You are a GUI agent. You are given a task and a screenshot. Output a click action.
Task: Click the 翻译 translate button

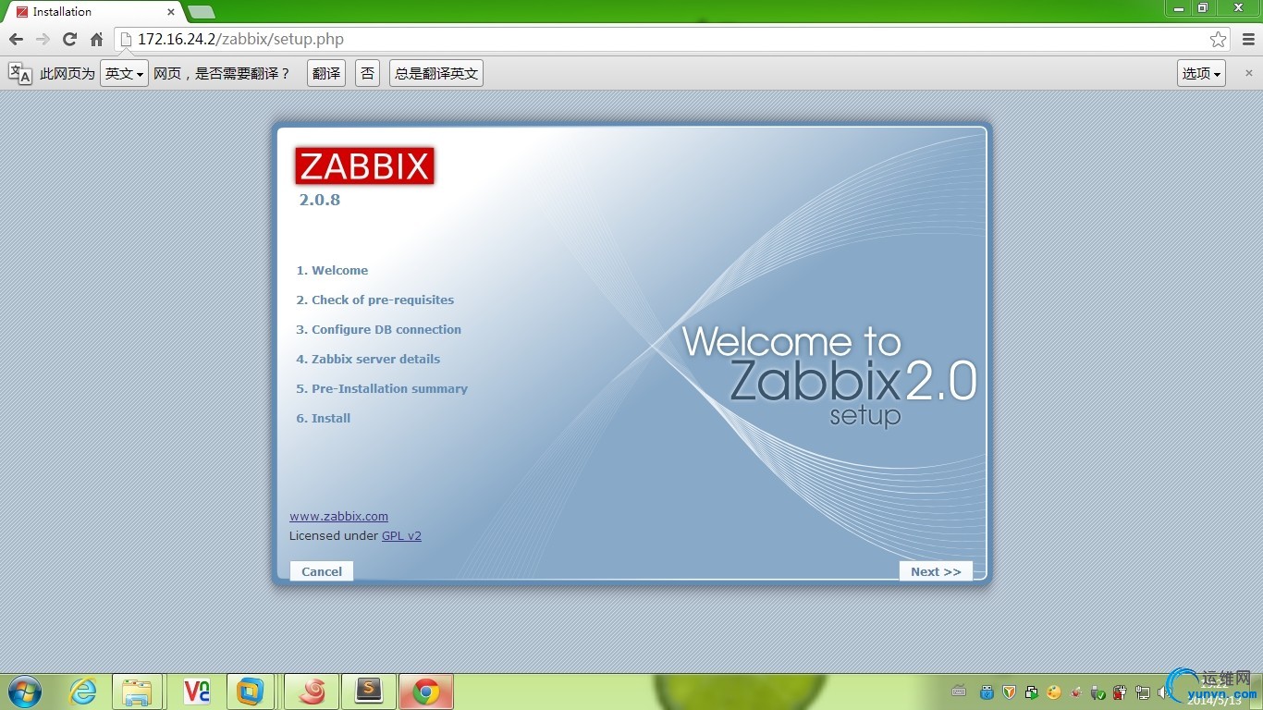click(326, 74)
